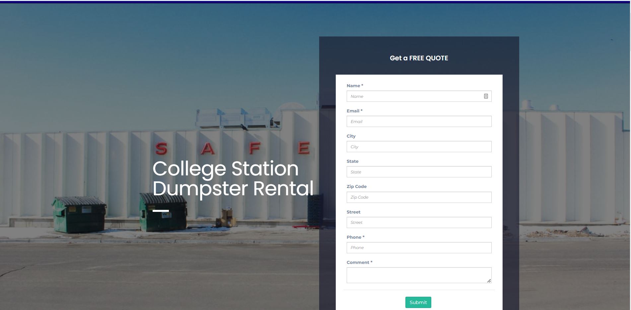This screenshot has width=631, height=310.
Task: Click the 'Name *' field label
Action: 355,86
